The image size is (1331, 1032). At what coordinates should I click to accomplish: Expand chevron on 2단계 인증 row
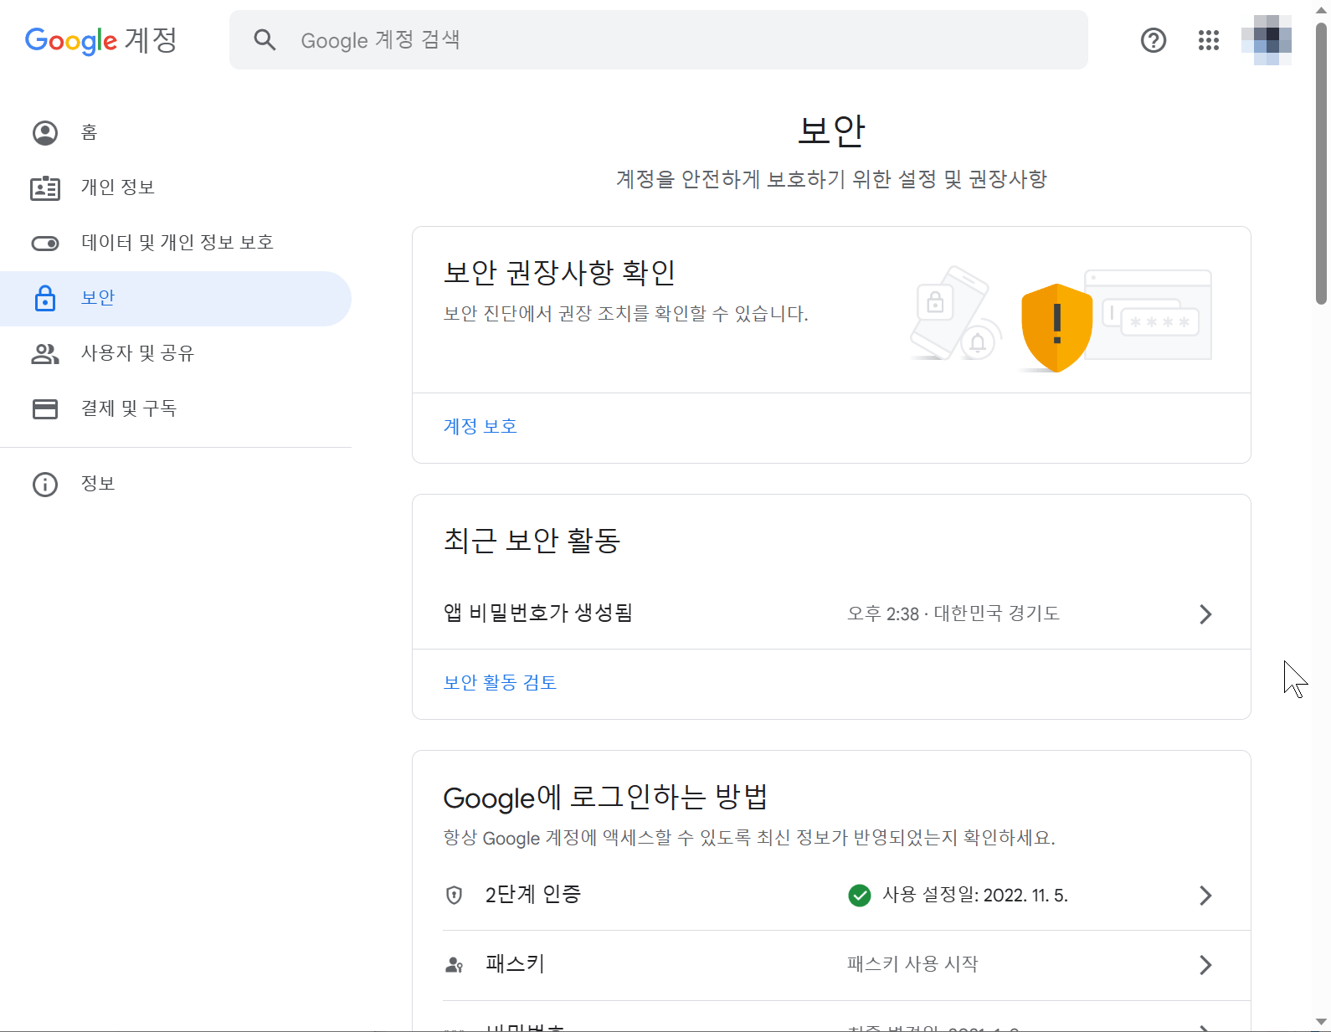coord(1205,896)
